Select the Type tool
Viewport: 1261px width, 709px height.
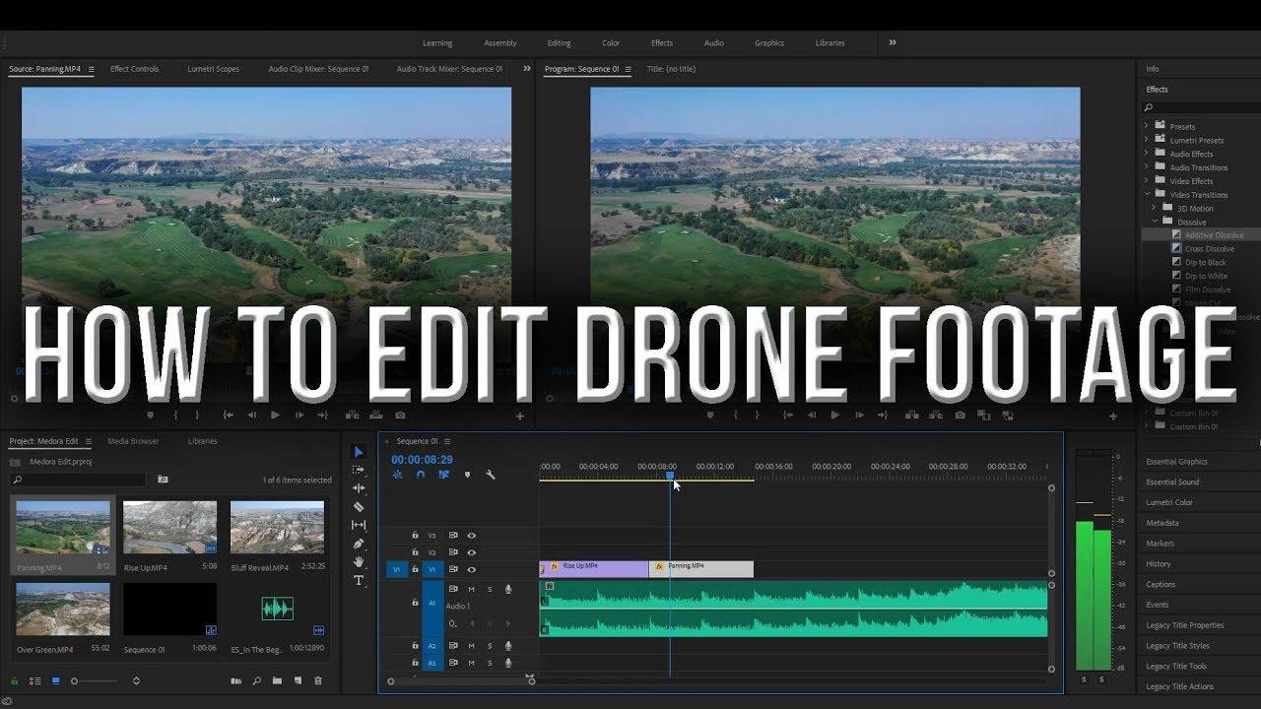[359, 581]
